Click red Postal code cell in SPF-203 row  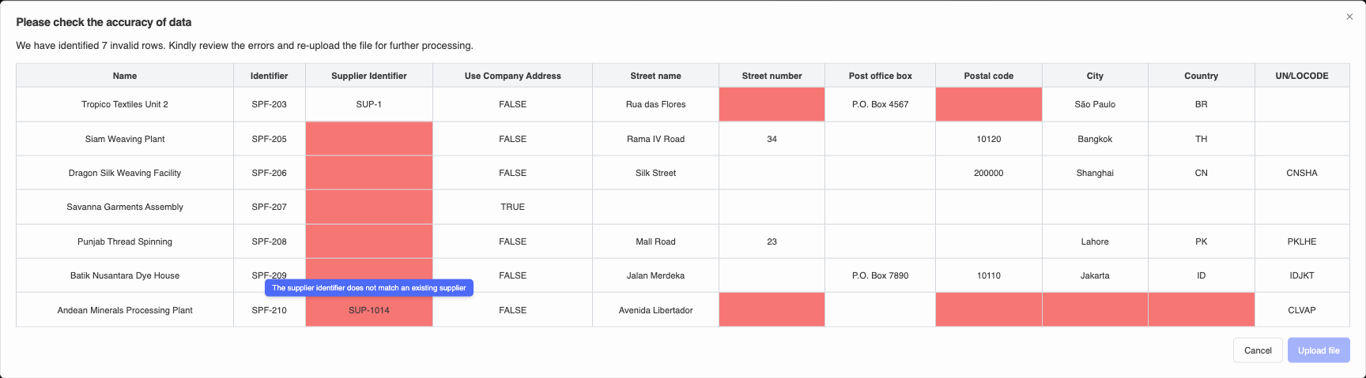988,104
